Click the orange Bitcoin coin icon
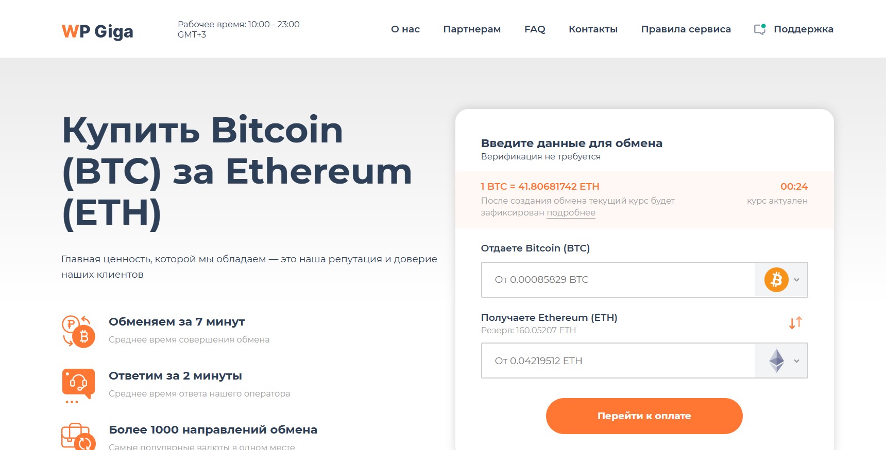Viewport: 886px width, 450px height. click(776, 280)
